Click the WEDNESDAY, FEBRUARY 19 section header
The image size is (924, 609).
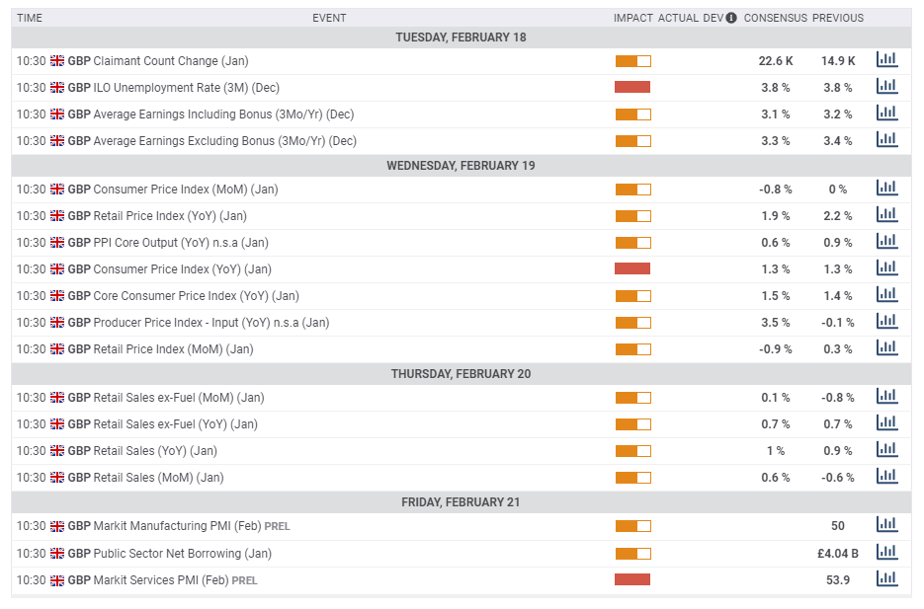coord(462,165)
